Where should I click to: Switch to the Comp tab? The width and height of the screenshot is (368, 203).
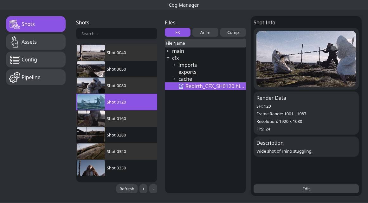[233, 32]
